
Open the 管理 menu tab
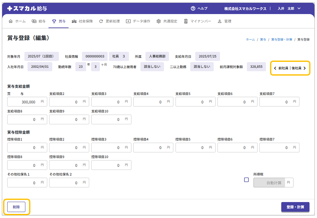224,21
